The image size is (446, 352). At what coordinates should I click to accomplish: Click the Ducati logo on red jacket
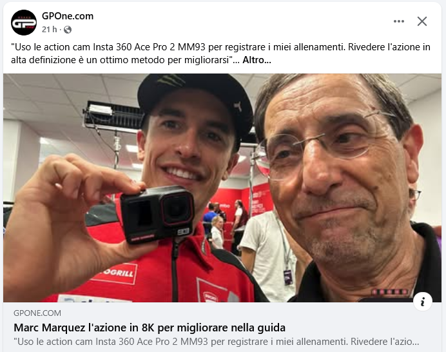pyautogui.click(x=210, y=294)
